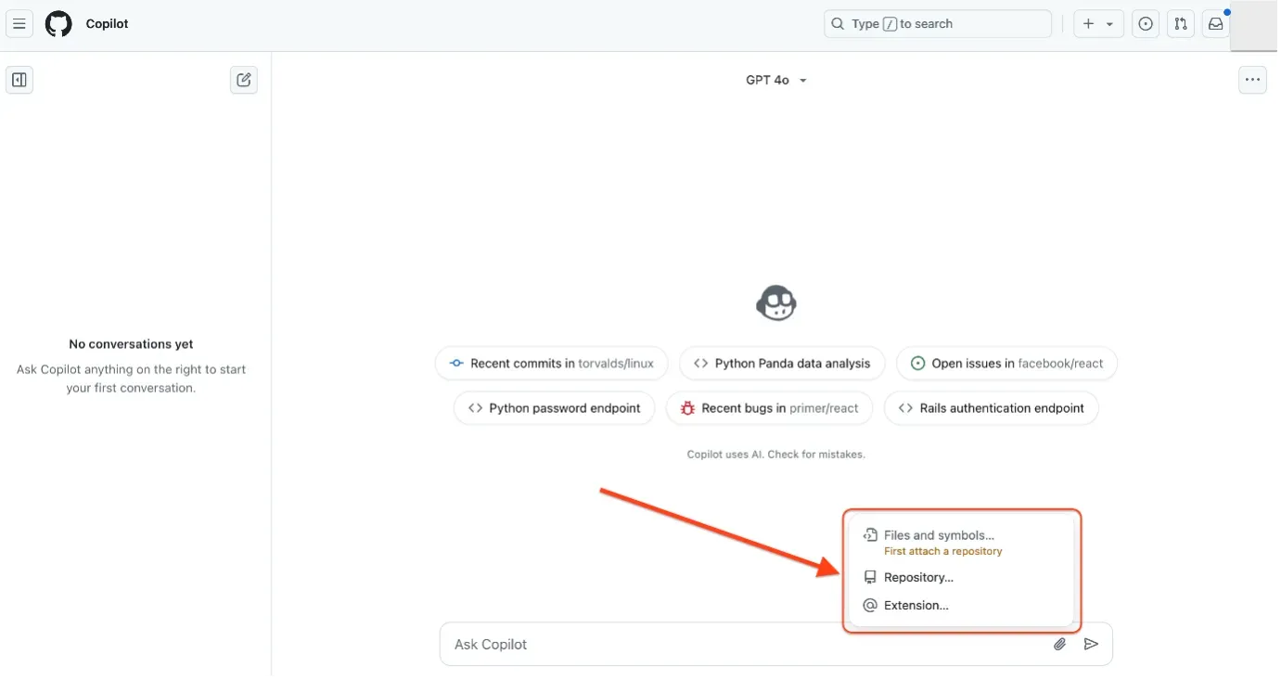Click the send message arrow
The width and height of the screenshot is (1281, 680).
pos(1091,644)
